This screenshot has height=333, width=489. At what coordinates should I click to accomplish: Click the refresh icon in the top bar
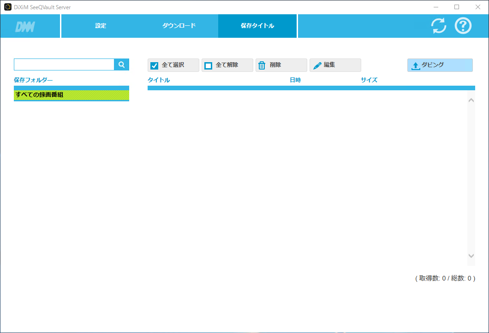[438, 26]
